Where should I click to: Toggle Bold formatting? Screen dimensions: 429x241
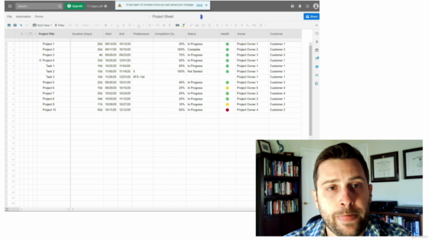(x=106, y=25)
